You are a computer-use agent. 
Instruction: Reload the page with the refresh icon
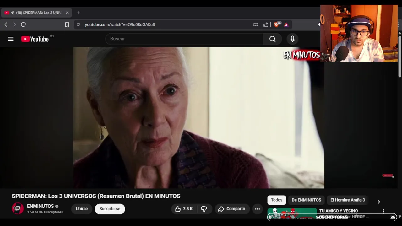click(x=24, y=24)
